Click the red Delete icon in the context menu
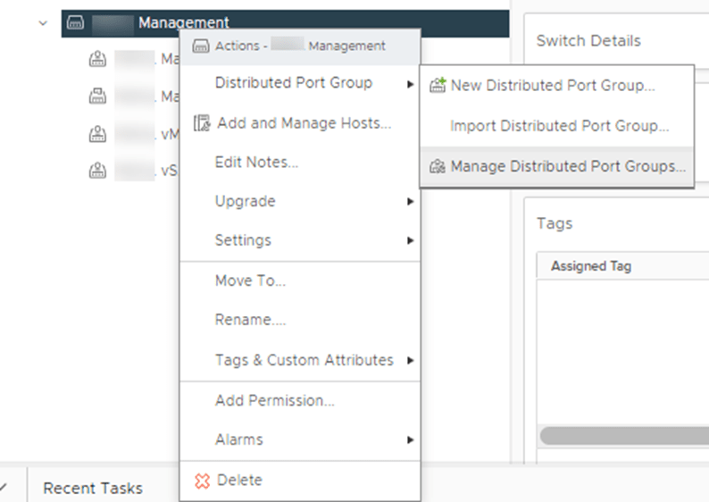This screenshot has width=709, height=502. [202, 481]
